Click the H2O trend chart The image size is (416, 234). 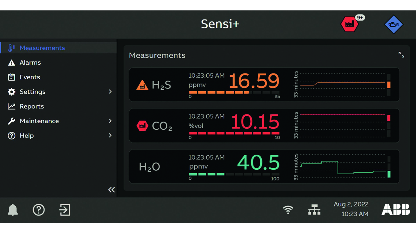point(343,166)
